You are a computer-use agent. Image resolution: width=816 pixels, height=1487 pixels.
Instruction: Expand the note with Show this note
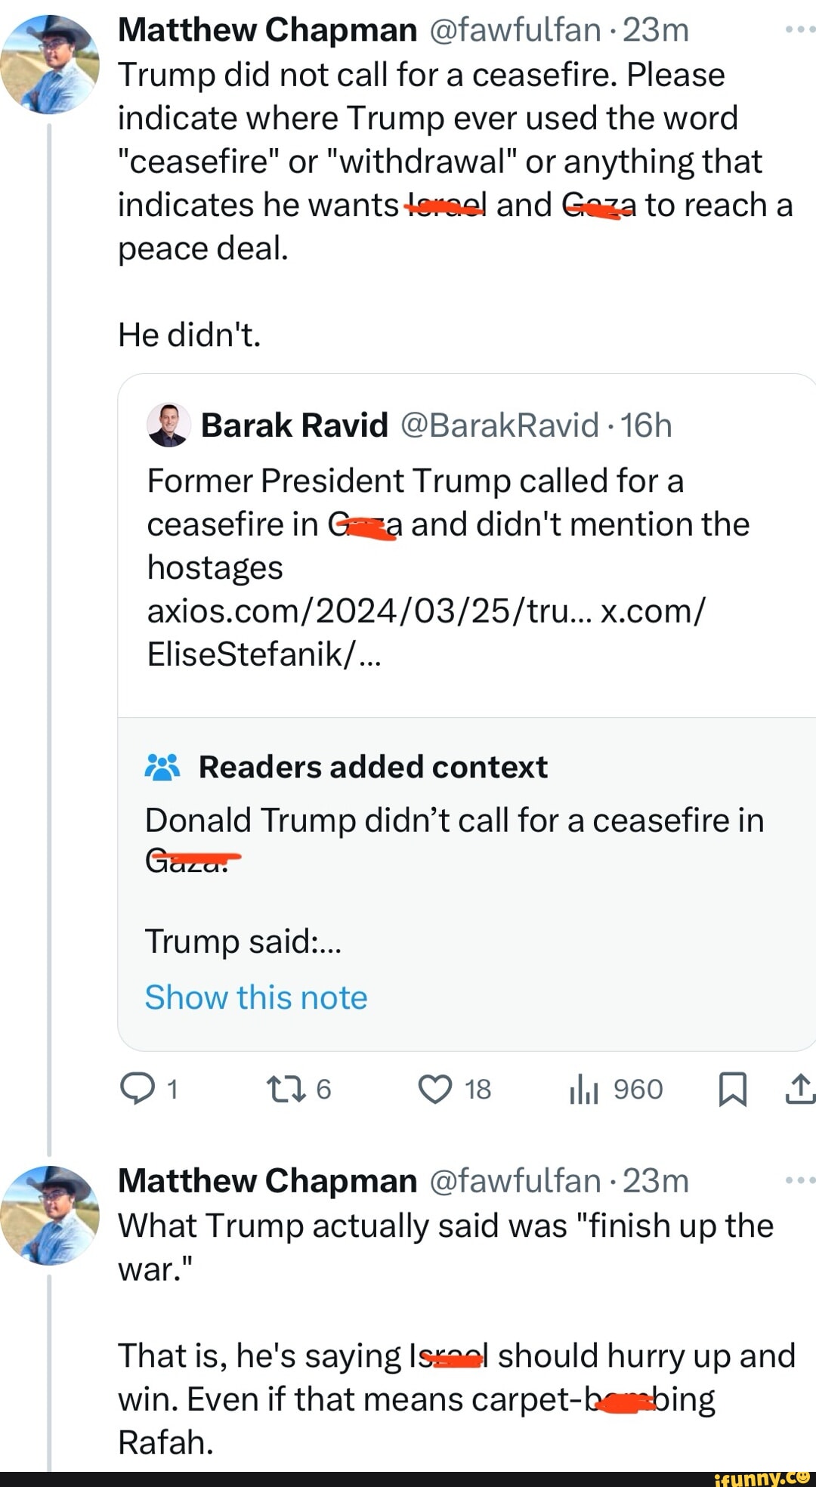(256, 997)
